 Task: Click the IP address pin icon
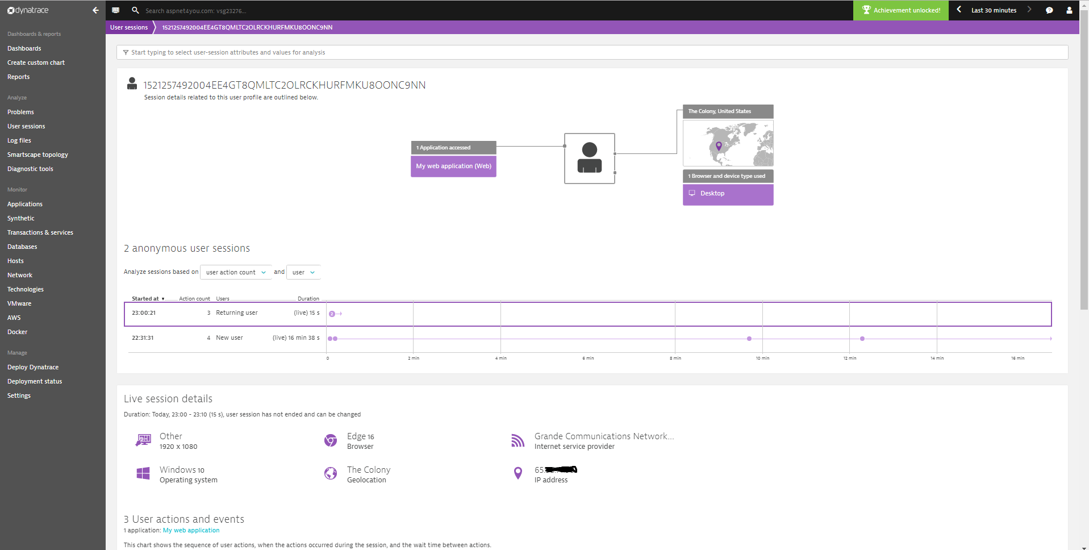tap(518, 473)
